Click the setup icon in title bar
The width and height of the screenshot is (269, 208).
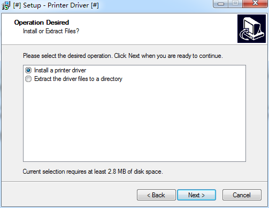coord(6,5)
